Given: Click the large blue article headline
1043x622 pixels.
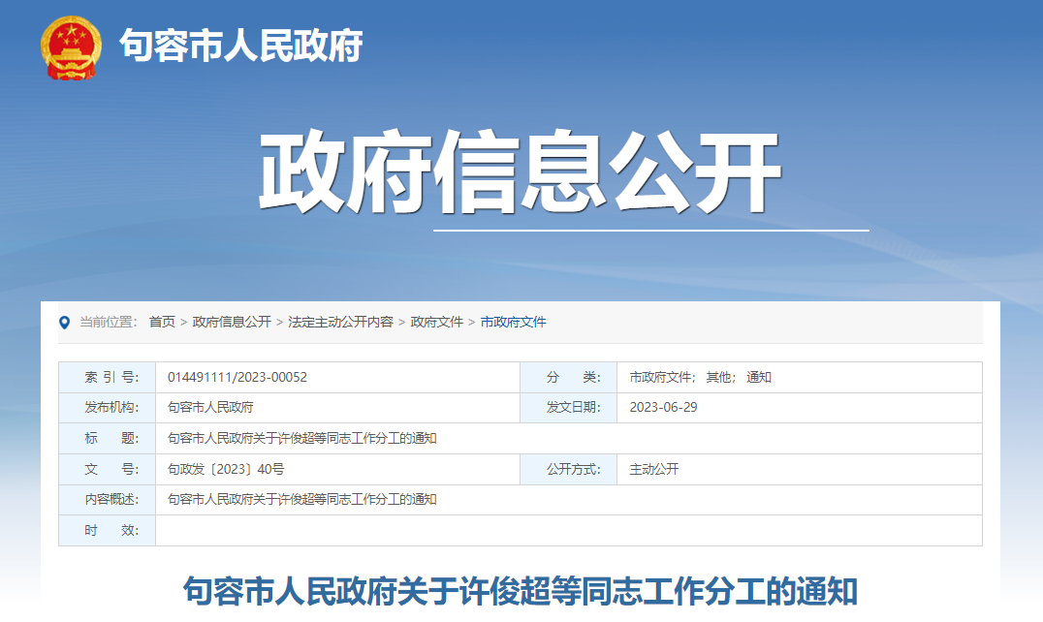Looking at the screenshot, I should [521, 591].
